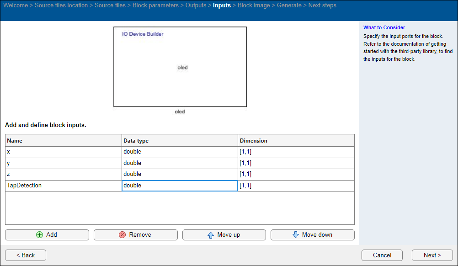Click the Move up arrow icon
This screenshot has width=458, height=266.
[211, 235]
